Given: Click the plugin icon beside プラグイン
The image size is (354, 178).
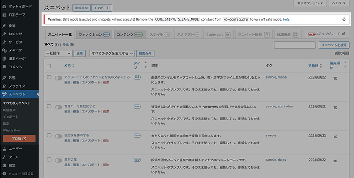Looking at the screenshot, I should tap(4, 86).
